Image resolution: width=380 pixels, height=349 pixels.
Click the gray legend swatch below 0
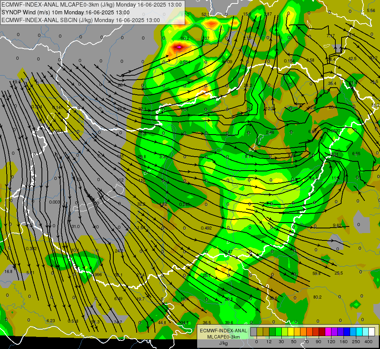coord(253,332)
